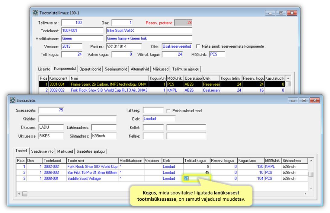Select component row 3002-002 in Tootmistellimus
This screenshot has height=213, width=330.
[162, 90]
